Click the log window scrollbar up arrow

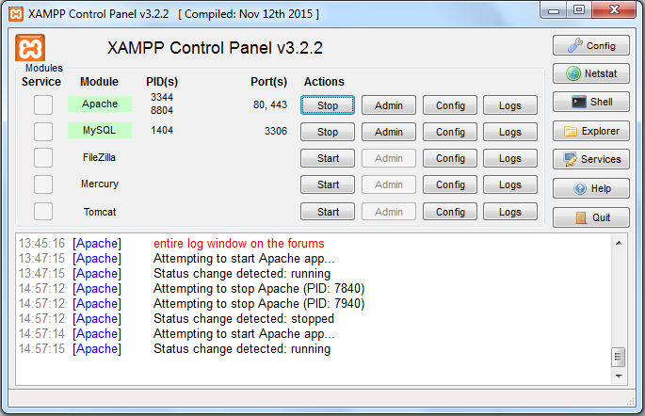[619, 243]
